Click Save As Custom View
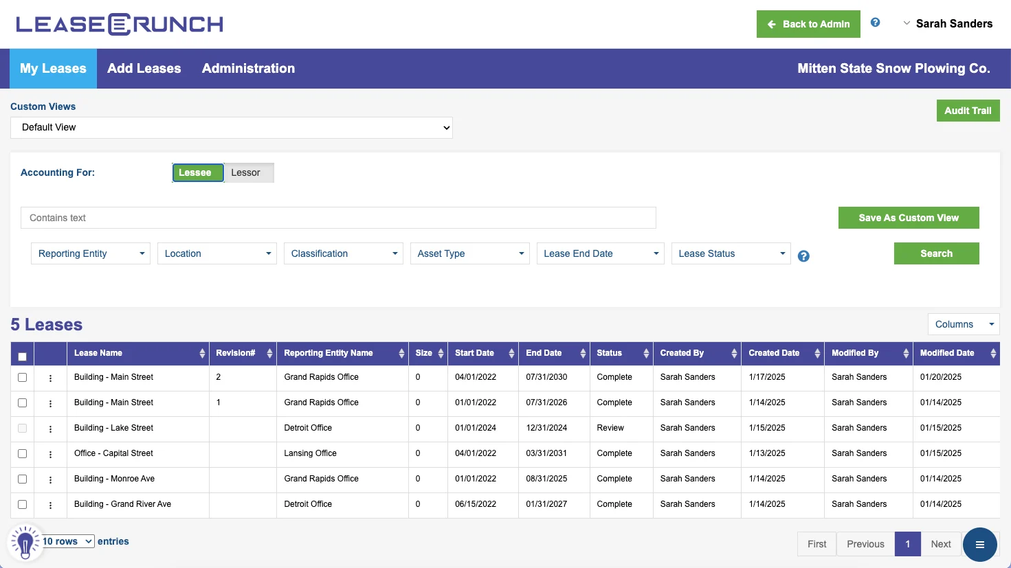 pos(909,218)
